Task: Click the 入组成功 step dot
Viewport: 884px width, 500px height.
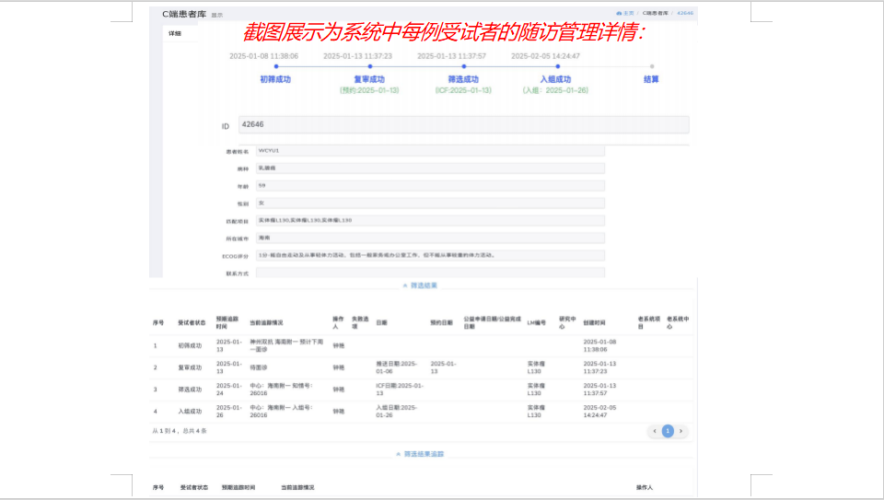Action: pyautogui.click(x=555, y=66)
